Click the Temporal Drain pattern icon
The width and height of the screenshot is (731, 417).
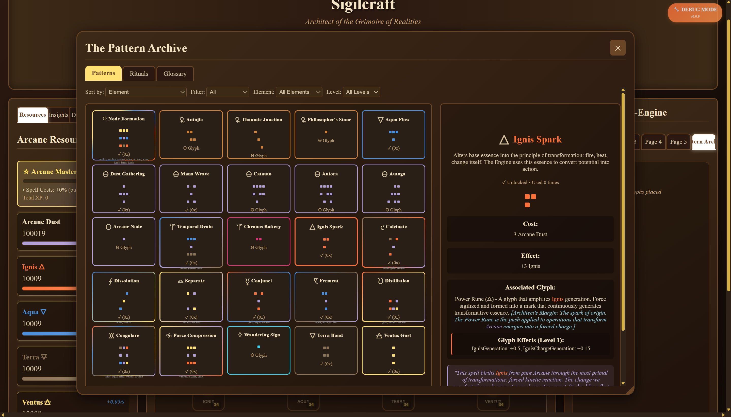tap(172, 227)
